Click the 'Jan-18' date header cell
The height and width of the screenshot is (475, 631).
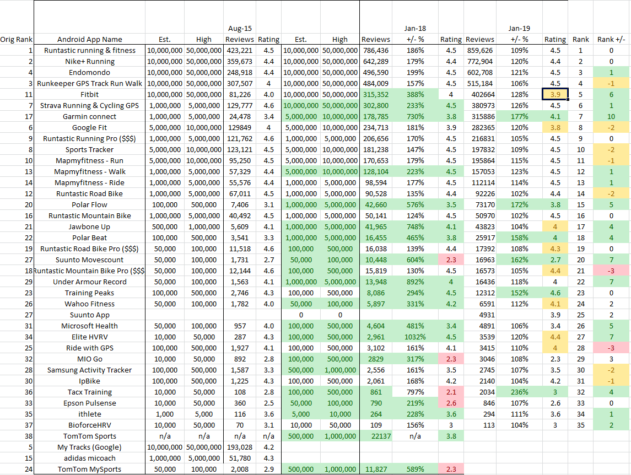414,28
